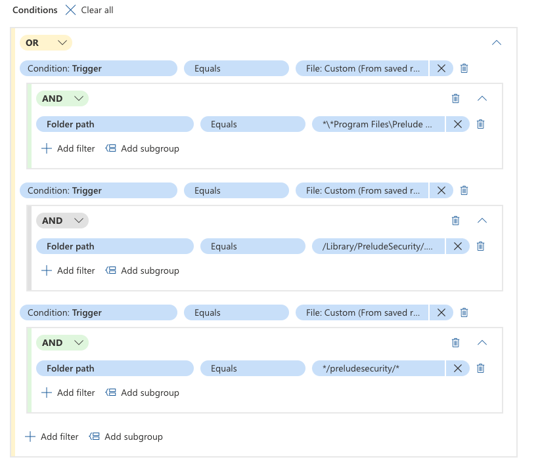Remove the Program Files\Prelude value with the X
The height and width of the screenshot is (470, 540).
point(457,124)
